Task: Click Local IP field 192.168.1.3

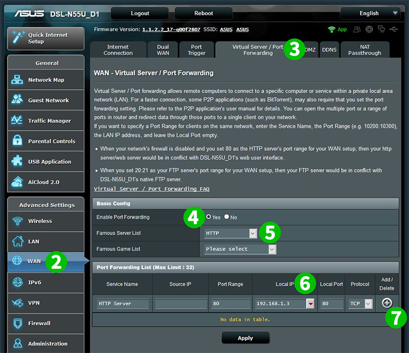Action: (x=281, y=304)
